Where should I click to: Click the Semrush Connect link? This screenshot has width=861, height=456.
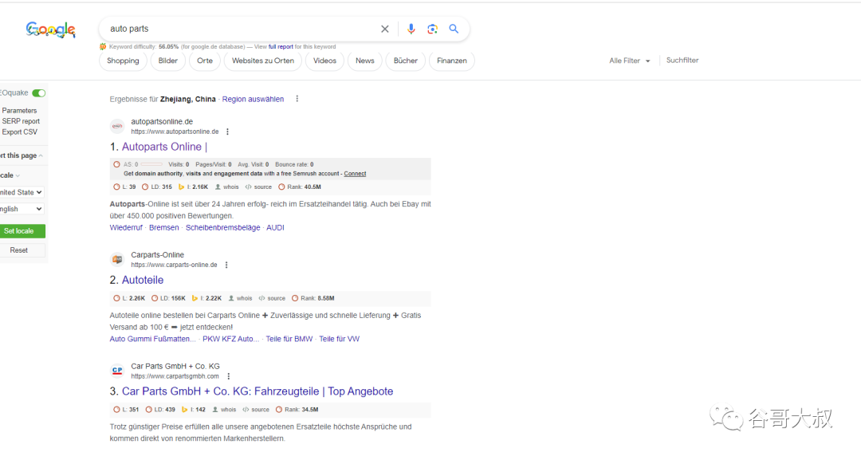coord(355,174)
